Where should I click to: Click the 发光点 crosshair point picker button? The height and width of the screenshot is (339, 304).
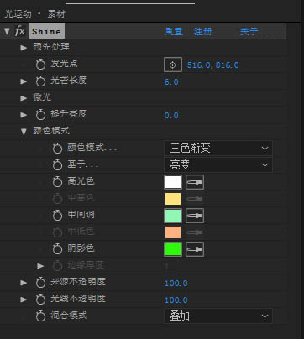[173, 65]
